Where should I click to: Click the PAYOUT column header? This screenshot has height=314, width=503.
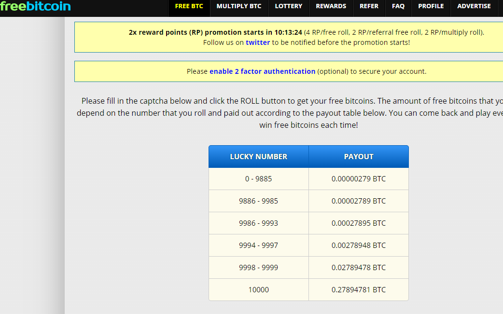tap(359, 157)
